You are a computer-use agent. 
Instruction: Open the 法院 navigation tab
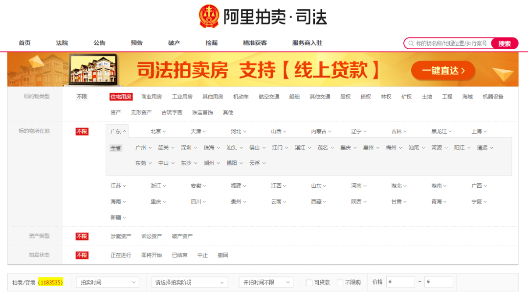(62, 43)
